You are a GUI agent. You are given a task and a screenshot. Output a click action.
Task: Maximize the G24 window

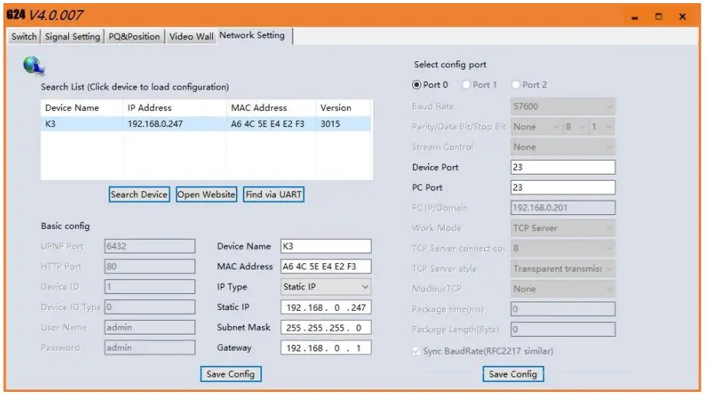point(659,17)
